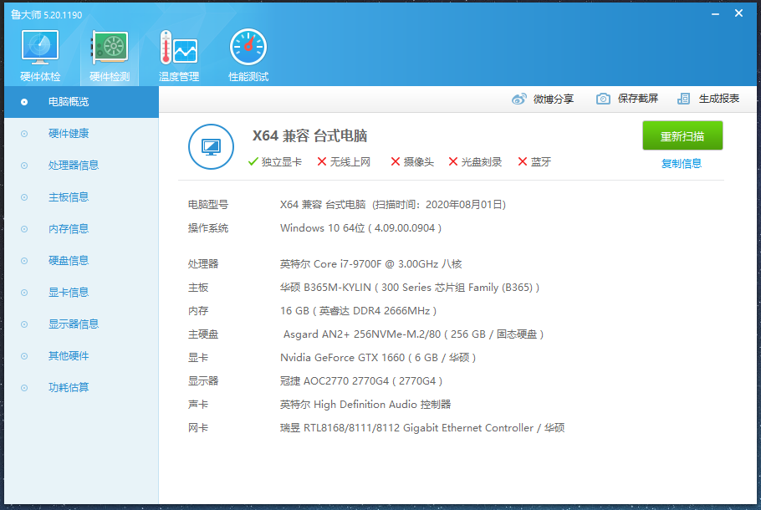Select 电脑概览 in the sidebar

pos(82,102)
